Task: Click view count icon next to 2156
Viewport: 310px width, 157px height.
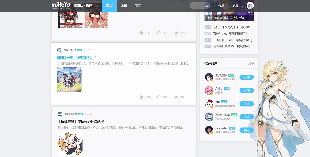Action: pos(141,33)
